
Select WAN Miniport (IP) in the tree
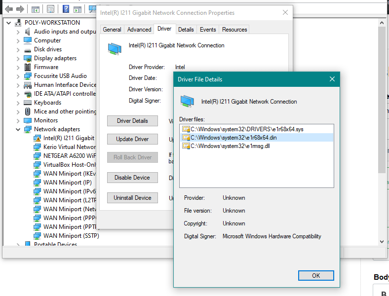[68, 183]
